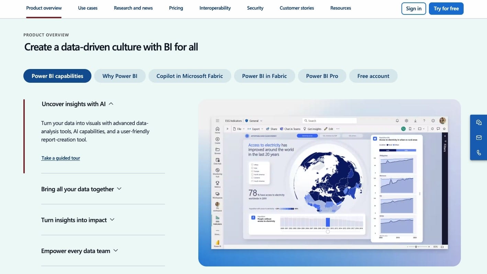Open the Pricing navigation item
The image size is (487, 274).
pos(176,8)
